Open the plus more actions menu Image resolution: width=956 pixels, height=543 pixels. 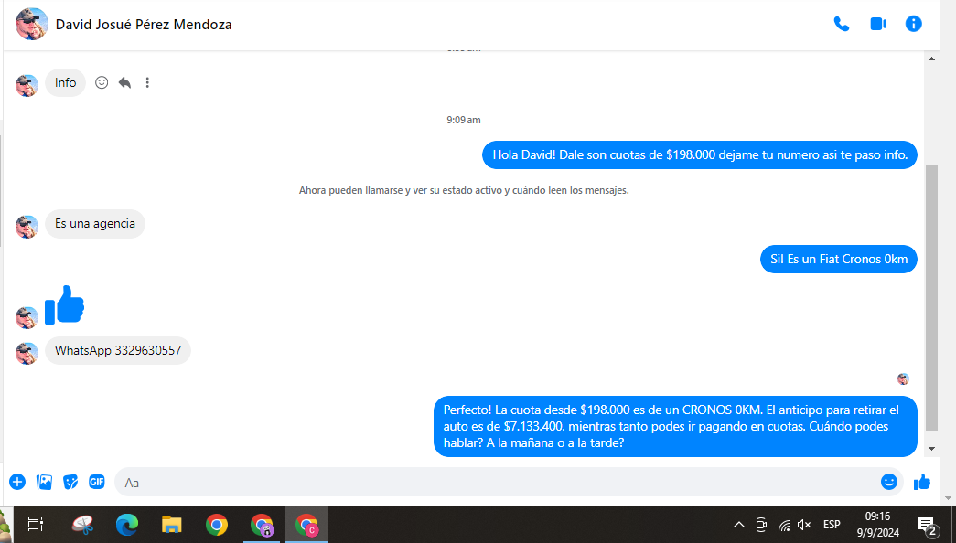(x=17, y=482)
